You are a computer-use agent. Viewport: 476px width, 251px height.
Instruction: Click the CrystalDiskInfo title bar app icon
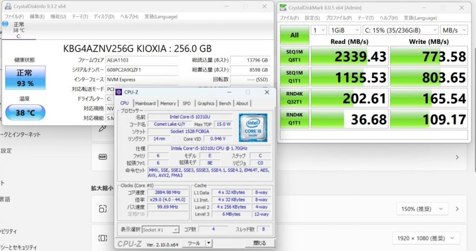8,6
